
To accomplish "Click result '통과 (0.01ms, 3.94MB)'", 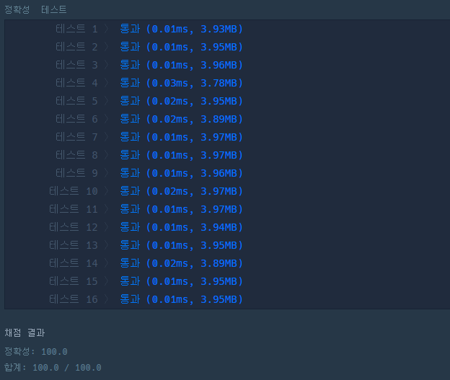I will point(182,227).
